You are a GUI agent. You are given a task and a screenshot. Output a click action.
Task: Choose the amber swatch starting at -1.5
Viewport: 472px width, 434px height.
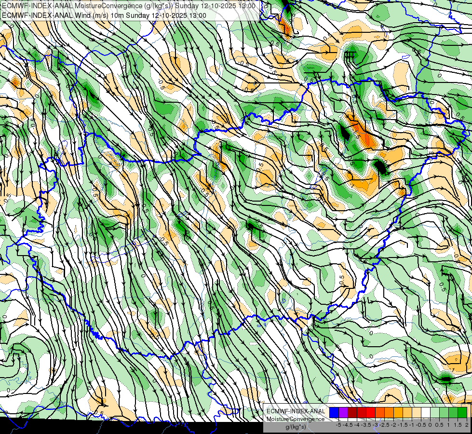(x=398, y=413)
